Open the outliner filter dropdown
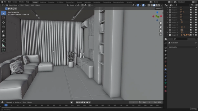The height and width of the screenshot is (111, 198). pyautogui.click(x=192, y=5)
